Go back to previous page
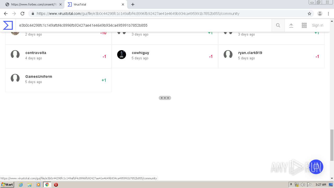 click(x=6, y=14)
